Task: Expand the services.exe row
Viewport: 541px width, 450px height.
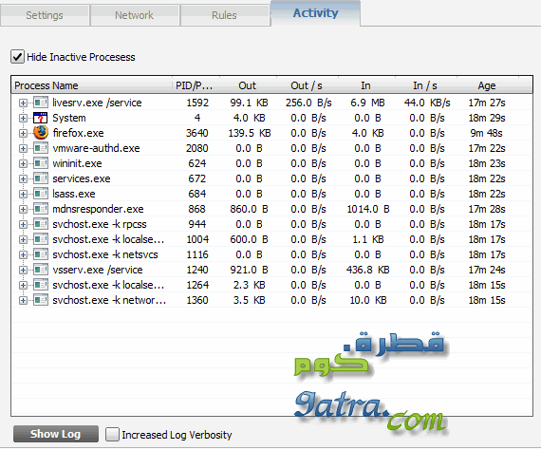Action: [x=23, y=178]
